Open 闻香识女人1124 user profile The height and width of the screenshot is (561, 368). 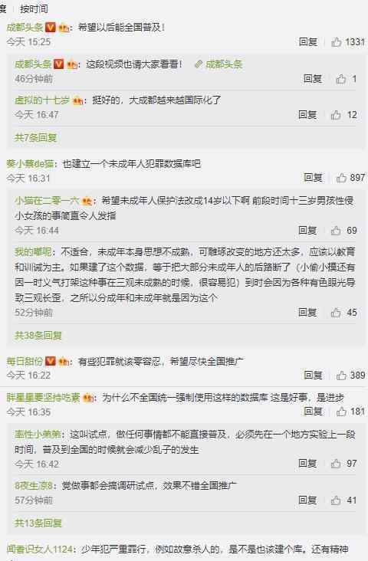pyautogui.click(x=39, y=549)
